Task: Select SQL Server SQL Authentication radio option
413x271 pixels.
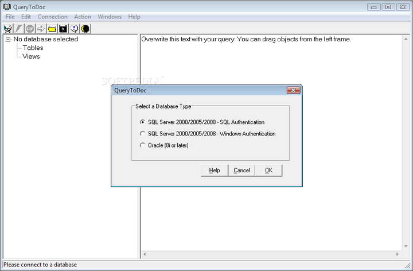Action: pos(142,122)
